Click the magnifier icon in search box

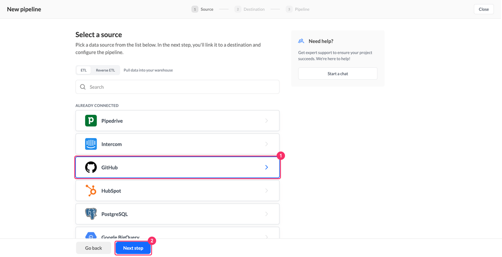pos(83,87)
